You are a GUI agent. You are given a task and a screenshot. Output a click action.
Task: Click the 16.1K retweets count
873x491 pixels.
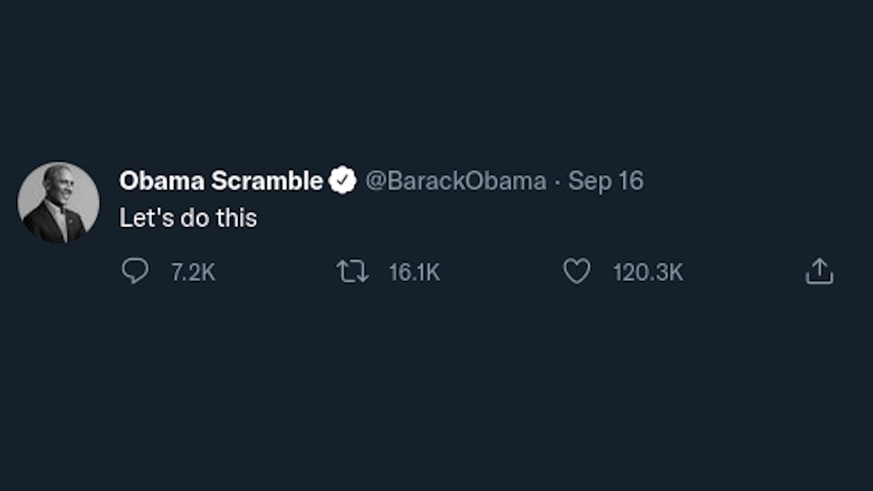click(414, 273)
